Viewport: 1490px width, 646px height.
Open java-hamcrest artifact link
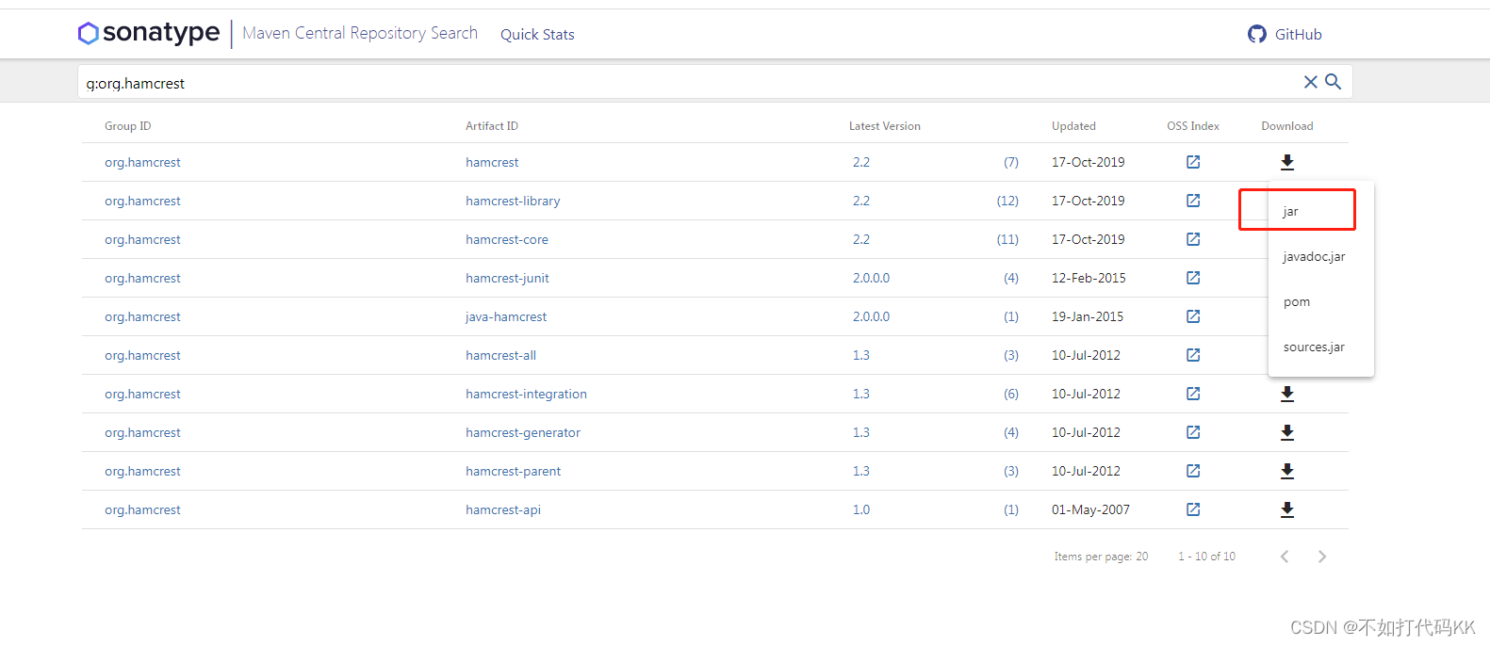(506, 316)
